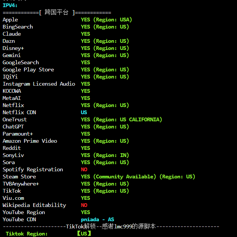The image size is (237, 237).
Task: Click the Netflix CDN label
Action: (x=19, y=112)
